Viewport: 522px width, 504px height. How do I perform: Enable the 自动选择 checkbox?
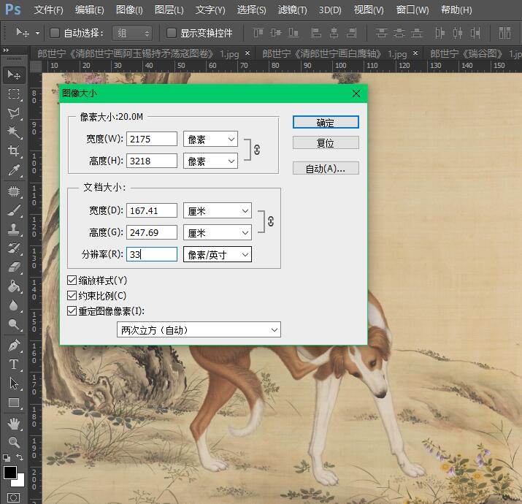54,33
